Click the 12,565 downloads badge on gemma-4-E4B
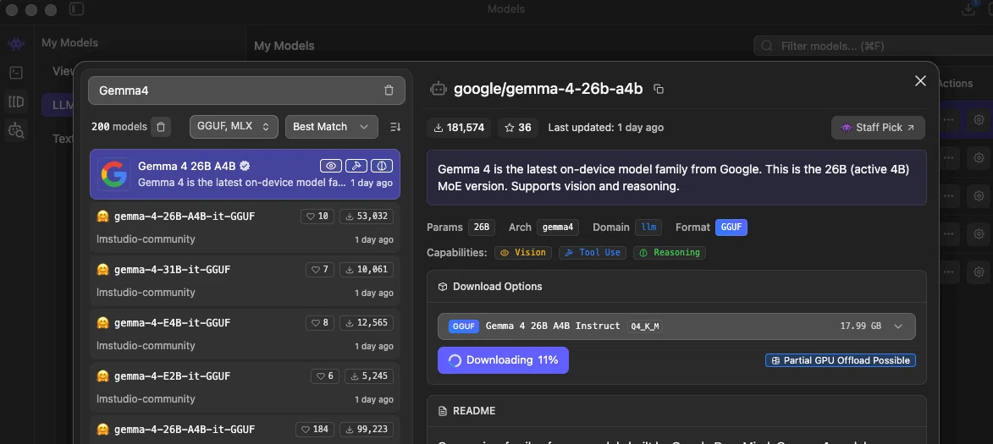 pyautogui.click(x=366, y=322)
